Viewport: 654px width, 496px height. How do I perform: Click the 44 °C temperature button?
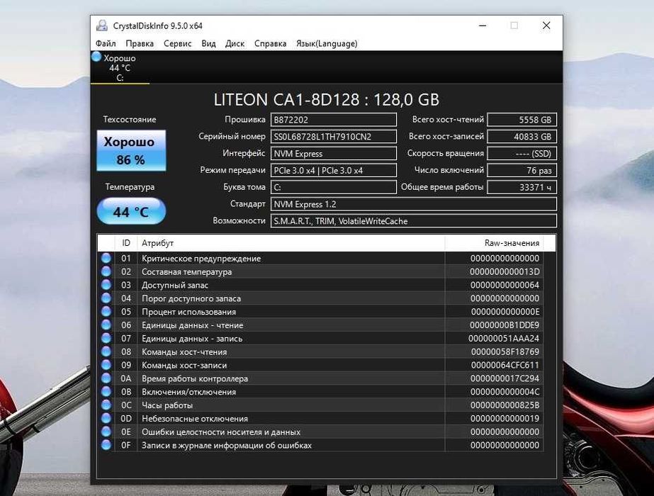pyautogui.click(x=131, y=211)
